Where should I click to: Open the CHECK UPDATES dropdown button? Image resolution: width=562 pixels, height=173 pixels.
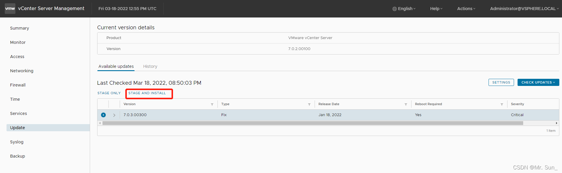538,82
